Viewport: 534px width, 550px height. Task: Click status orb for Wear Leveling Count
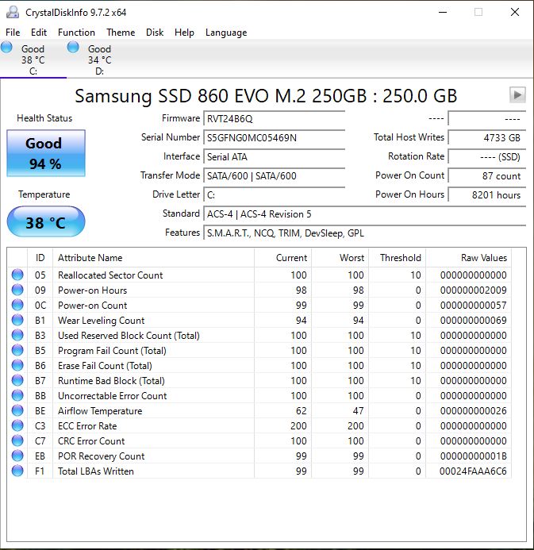pos(17,320)
